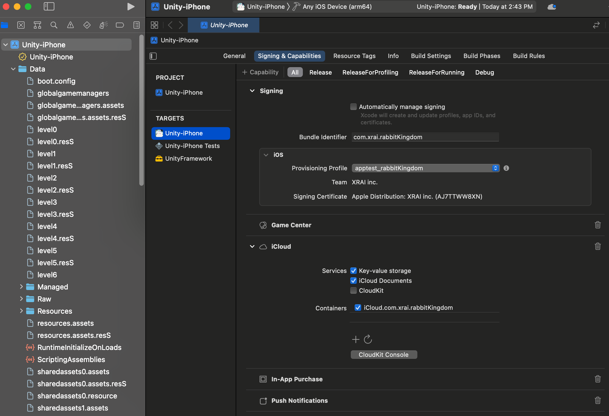Click the refresh containers icon

coord(368,339)
